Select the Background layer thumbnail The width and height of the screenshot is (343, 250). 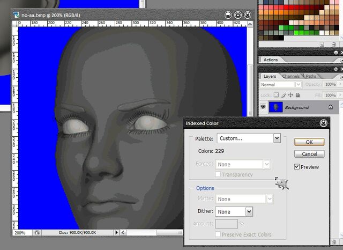point(275,107)
